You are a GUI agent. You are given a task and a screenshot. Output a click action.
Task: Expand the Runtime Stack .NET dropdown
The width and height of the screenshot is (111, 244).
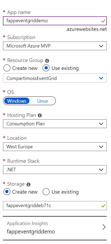coord(55,169)
